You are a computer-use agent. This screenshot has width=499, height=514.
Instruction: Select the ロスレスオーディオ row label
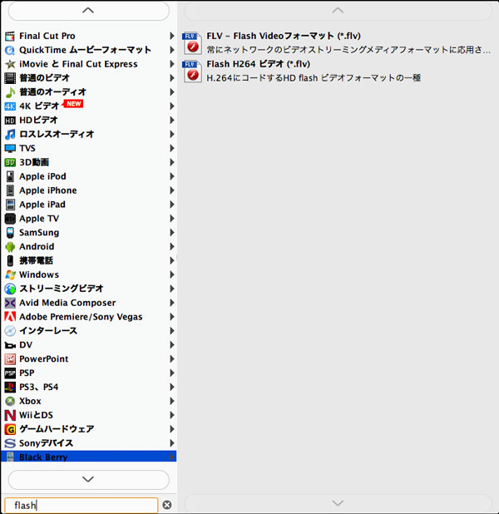57,135
